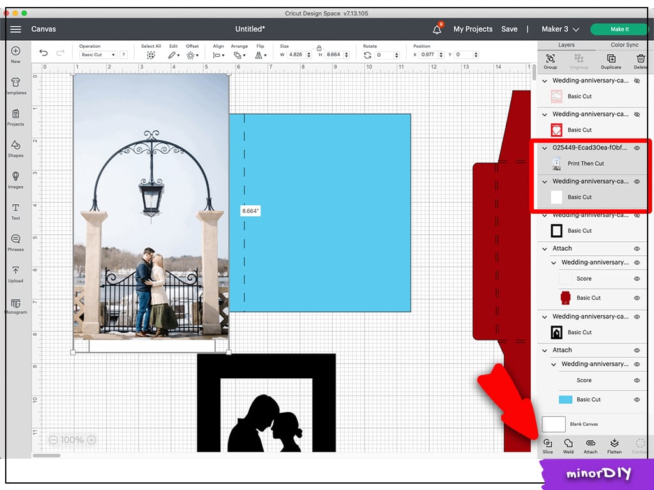Viewport: 654px width, 490px height.
Task: Click the green Make It button
Action: coord(620,29)
